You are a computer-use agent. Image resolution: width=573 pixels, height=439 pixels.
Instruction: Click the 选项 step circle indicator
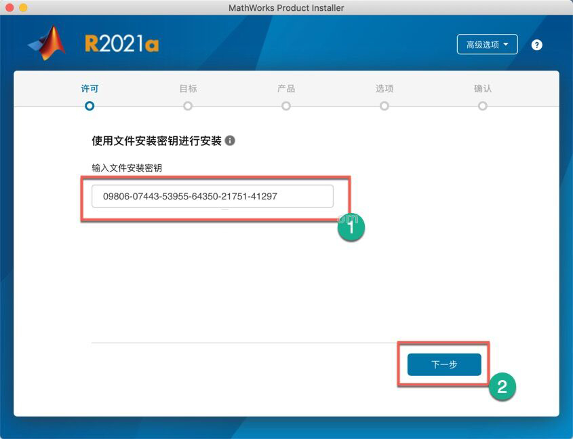coord(384,106)
